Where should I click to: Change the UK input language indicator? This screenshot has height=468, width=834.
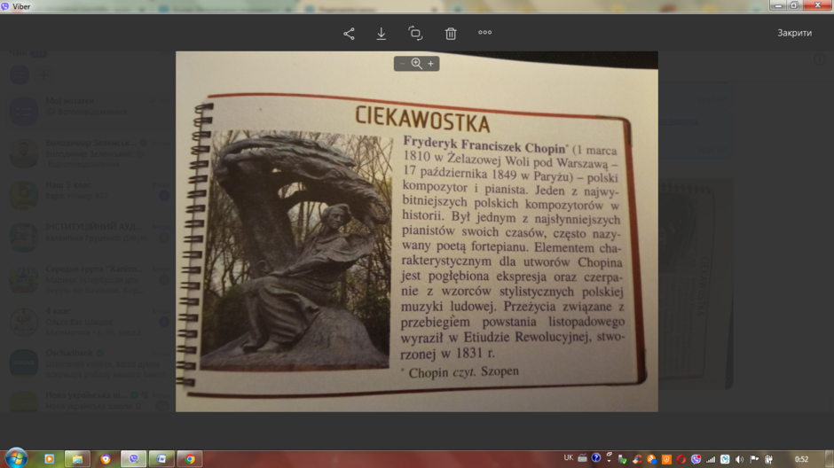[569, 458]
